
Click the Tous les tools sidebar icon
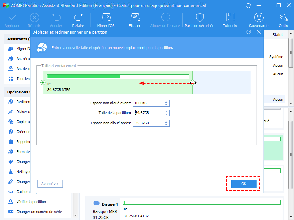pyautogui.click(x=11, y=79)
